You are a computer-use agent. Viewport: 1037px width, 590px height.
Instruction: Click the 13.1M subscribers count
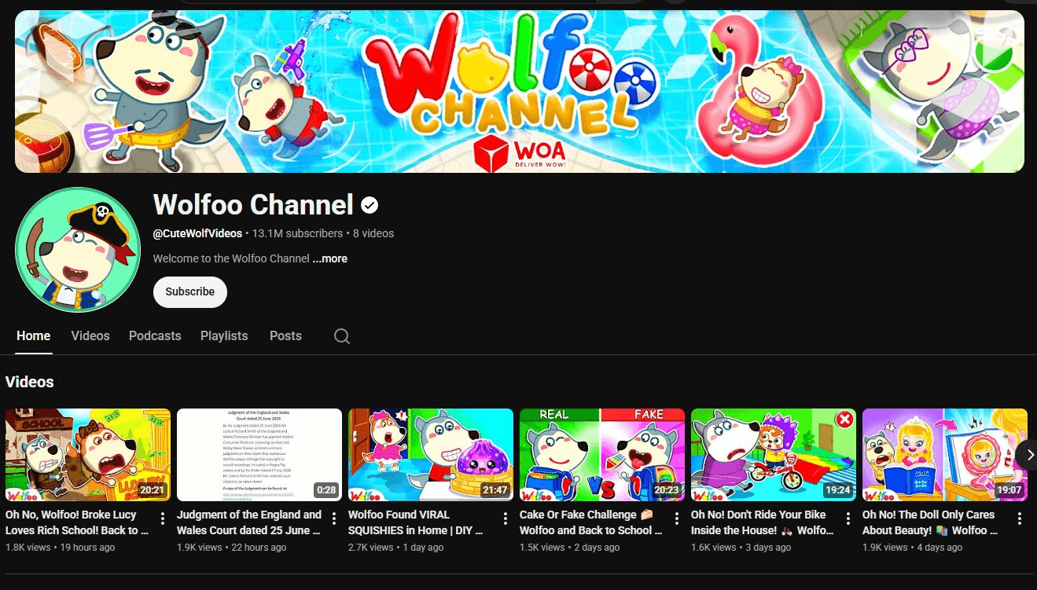[x=297, y=233]
